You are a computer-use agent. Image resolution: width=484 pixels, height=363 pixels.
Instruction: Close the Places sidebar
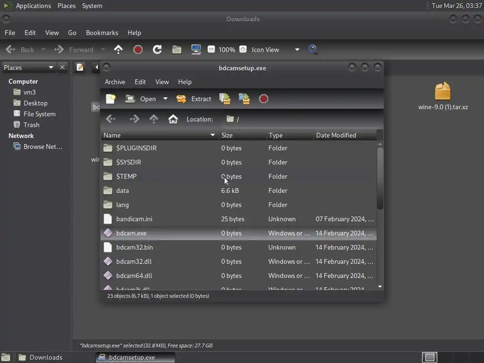click(x=62, y=67)
